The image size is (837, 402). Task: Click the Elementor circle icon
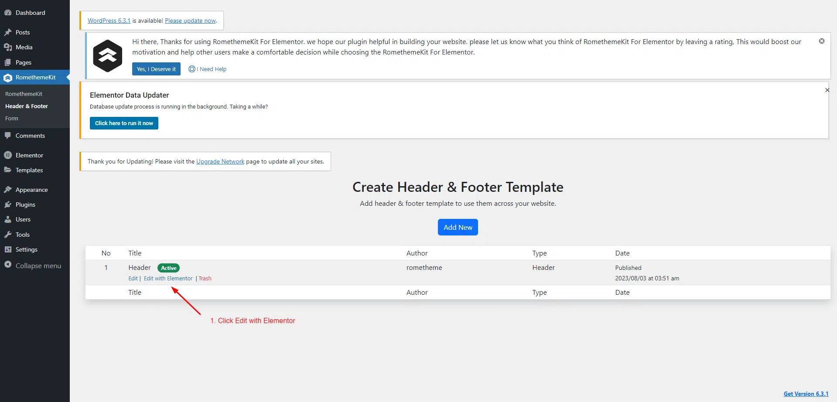[8, 155]
